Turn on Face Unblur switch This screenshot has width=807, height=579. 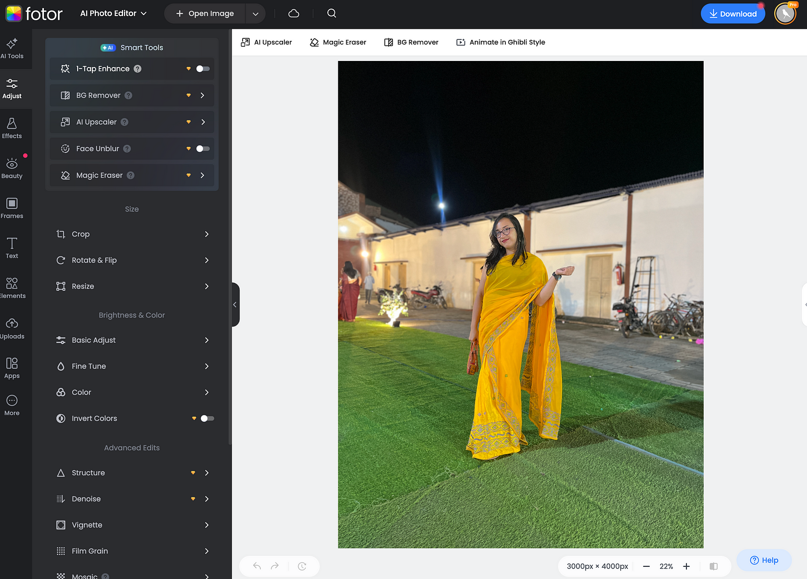click(203, 149)
